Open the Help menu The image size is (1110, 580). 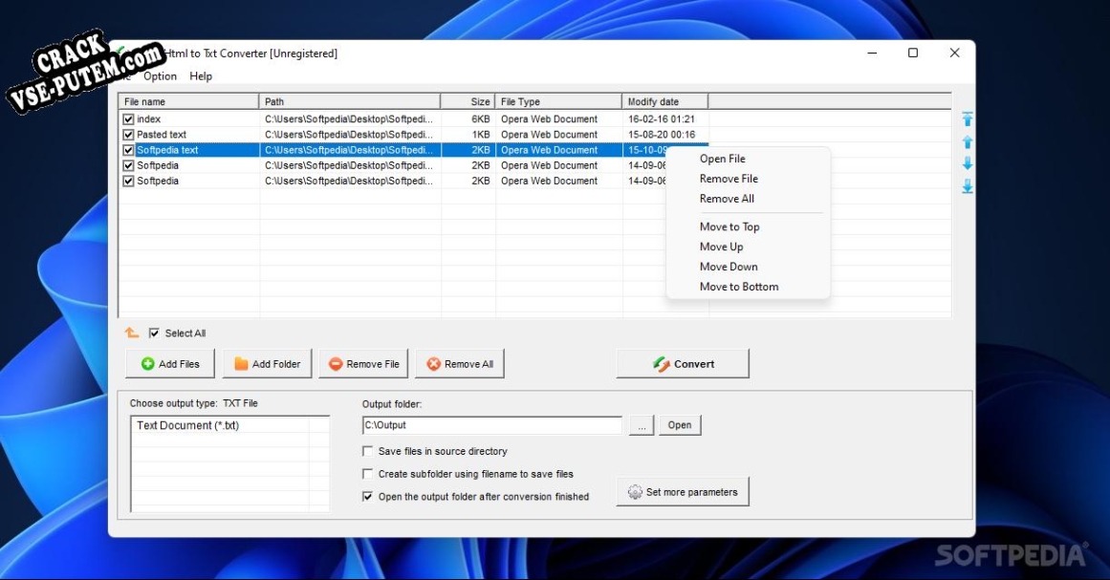pos(201,76)
